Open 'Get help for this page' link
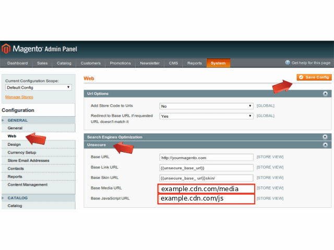 (311, 63)
